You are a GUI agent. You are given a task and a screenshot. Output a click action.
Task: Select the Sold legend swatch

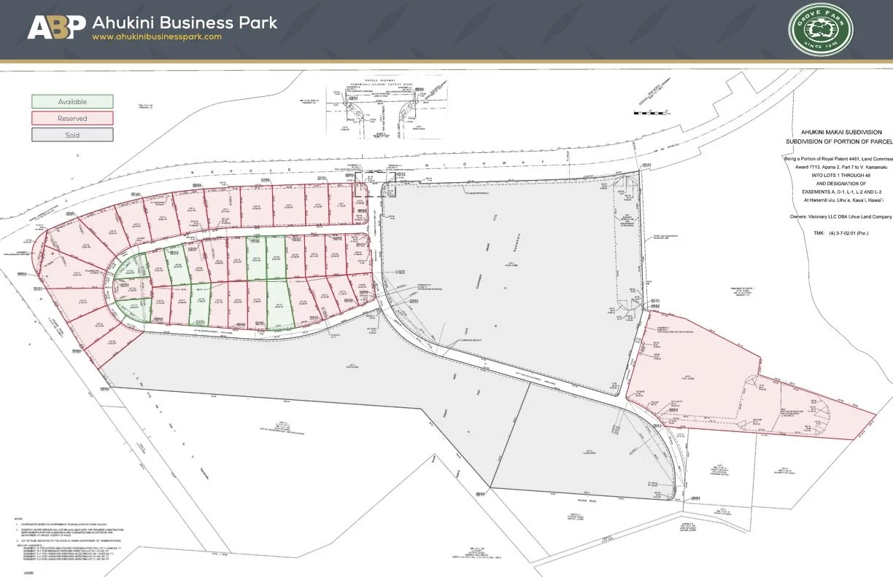coord(72,135)
